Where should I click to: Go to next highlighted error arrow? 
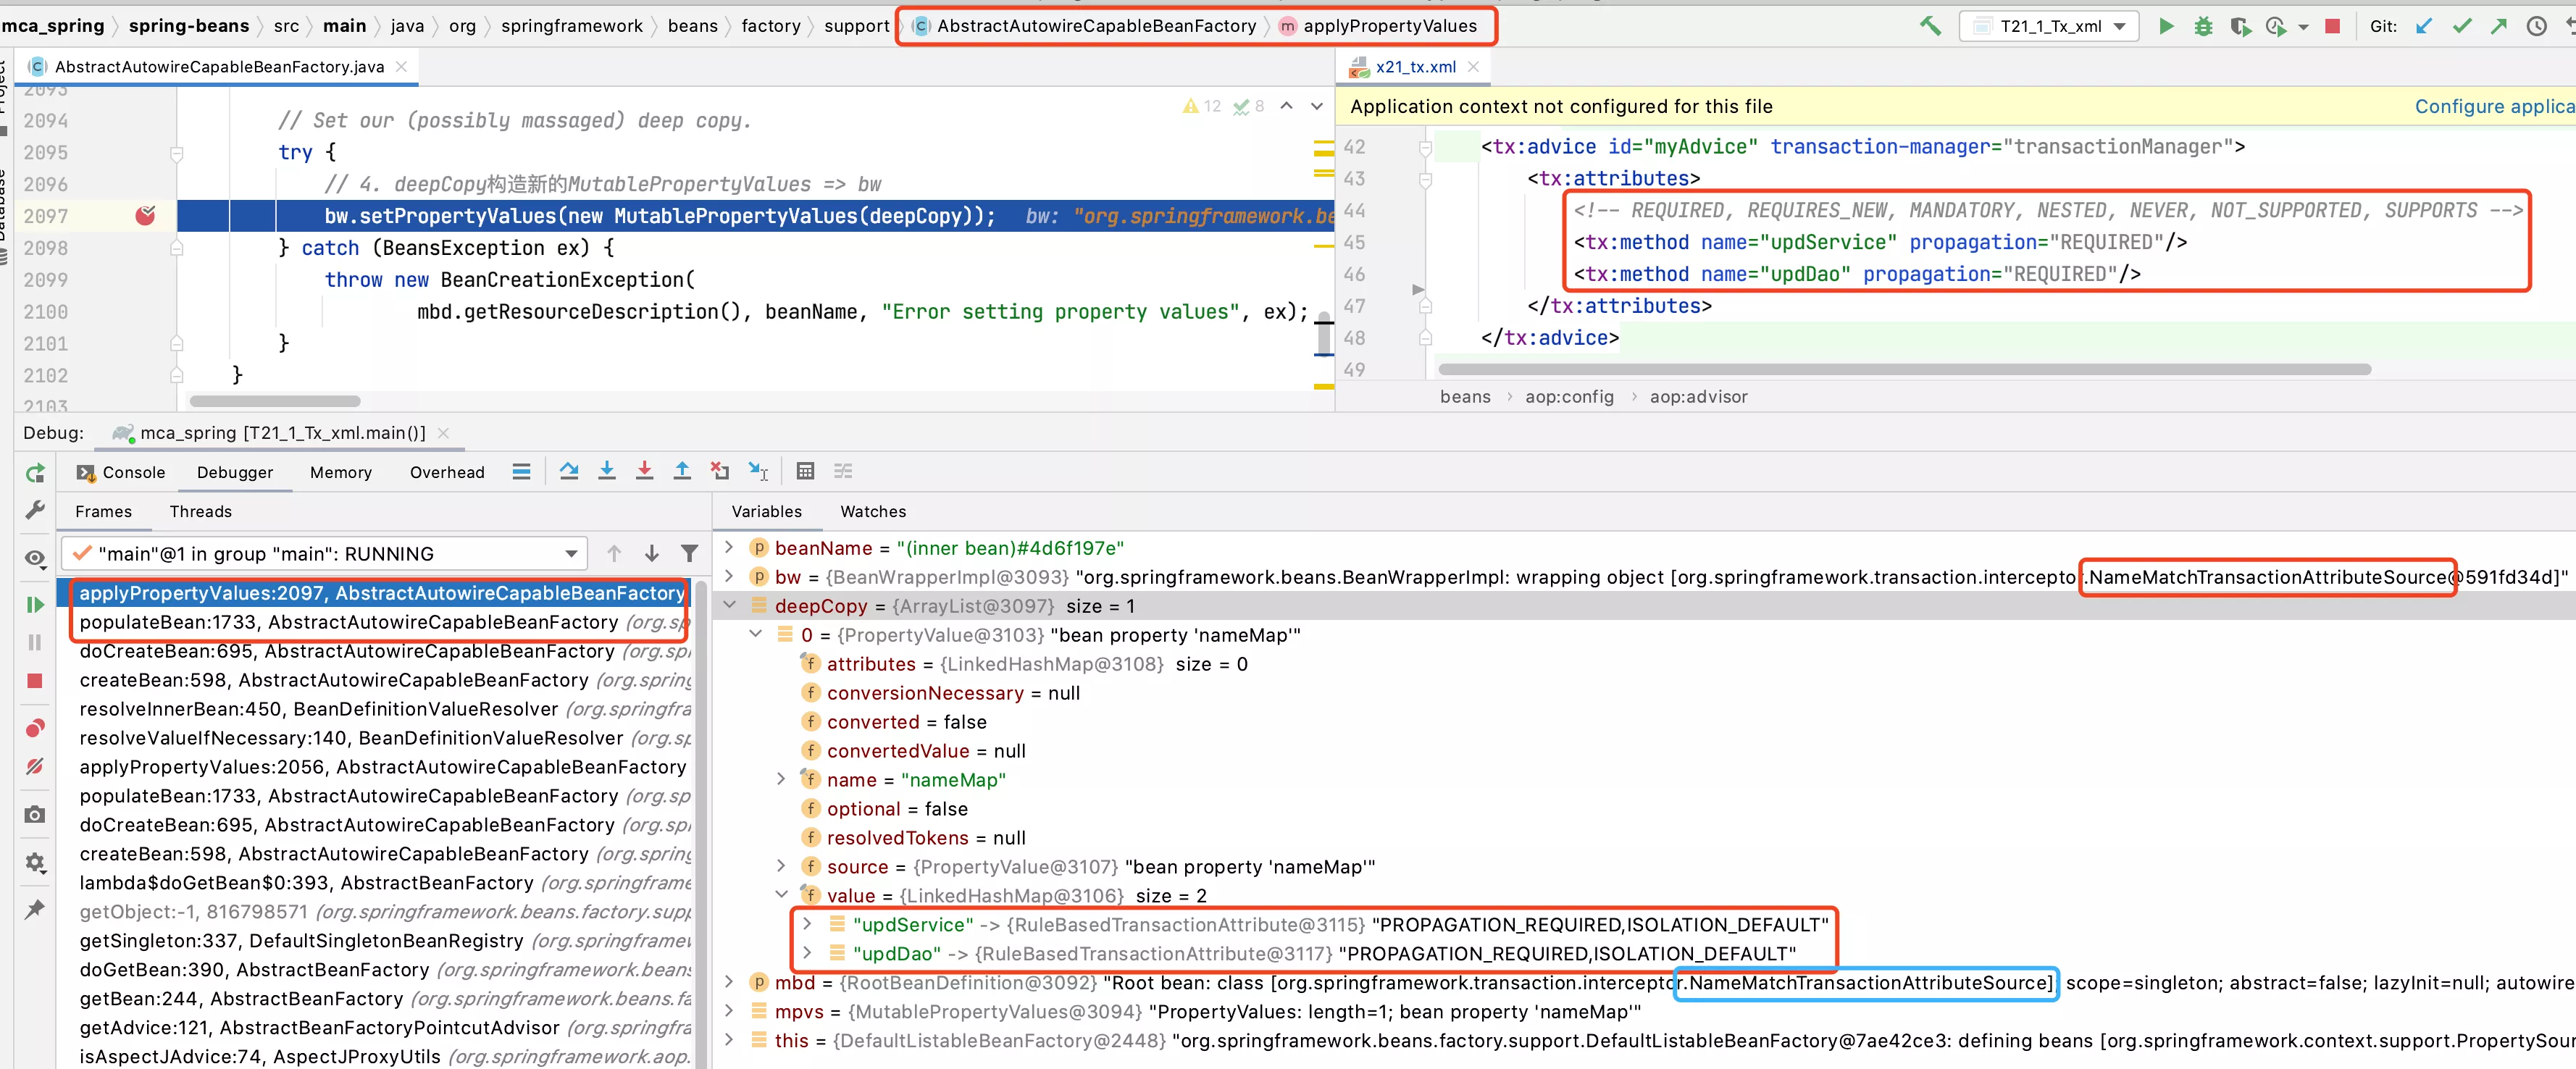1317,106
